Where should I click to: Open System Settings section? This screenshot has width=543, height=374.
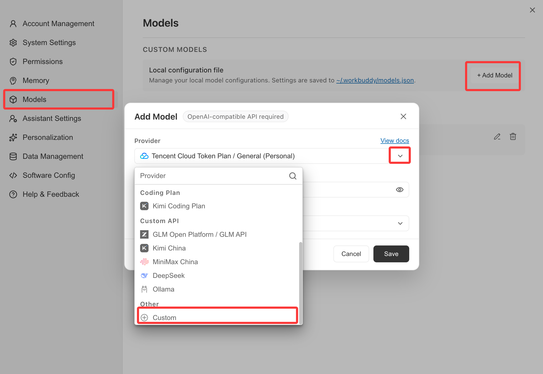(58, 43)
